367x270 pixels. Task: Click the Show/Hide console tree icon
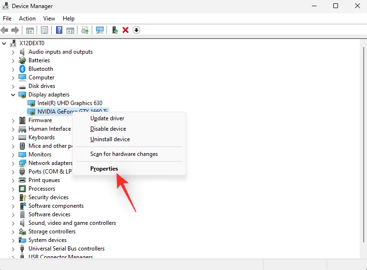point(30,30)
